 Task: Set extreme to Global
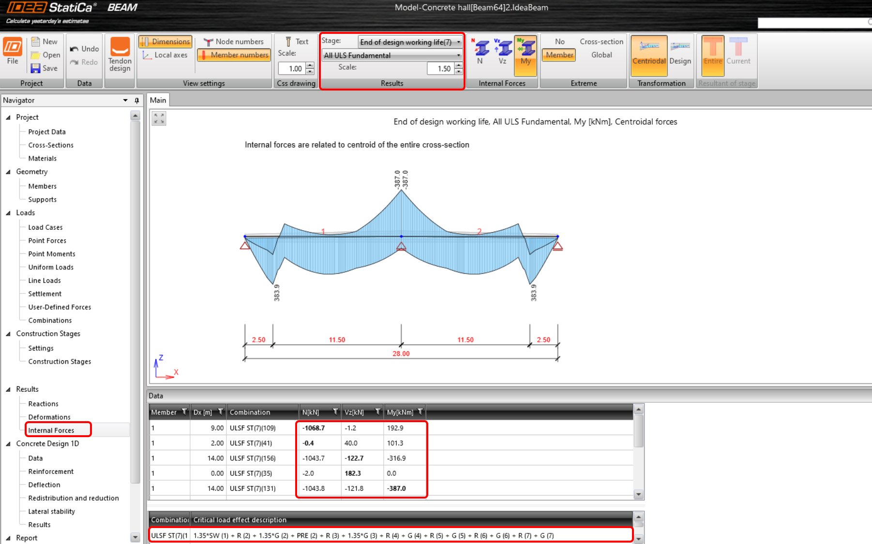601,55
